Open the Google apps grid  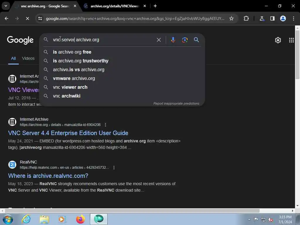(x=292, y=40)
